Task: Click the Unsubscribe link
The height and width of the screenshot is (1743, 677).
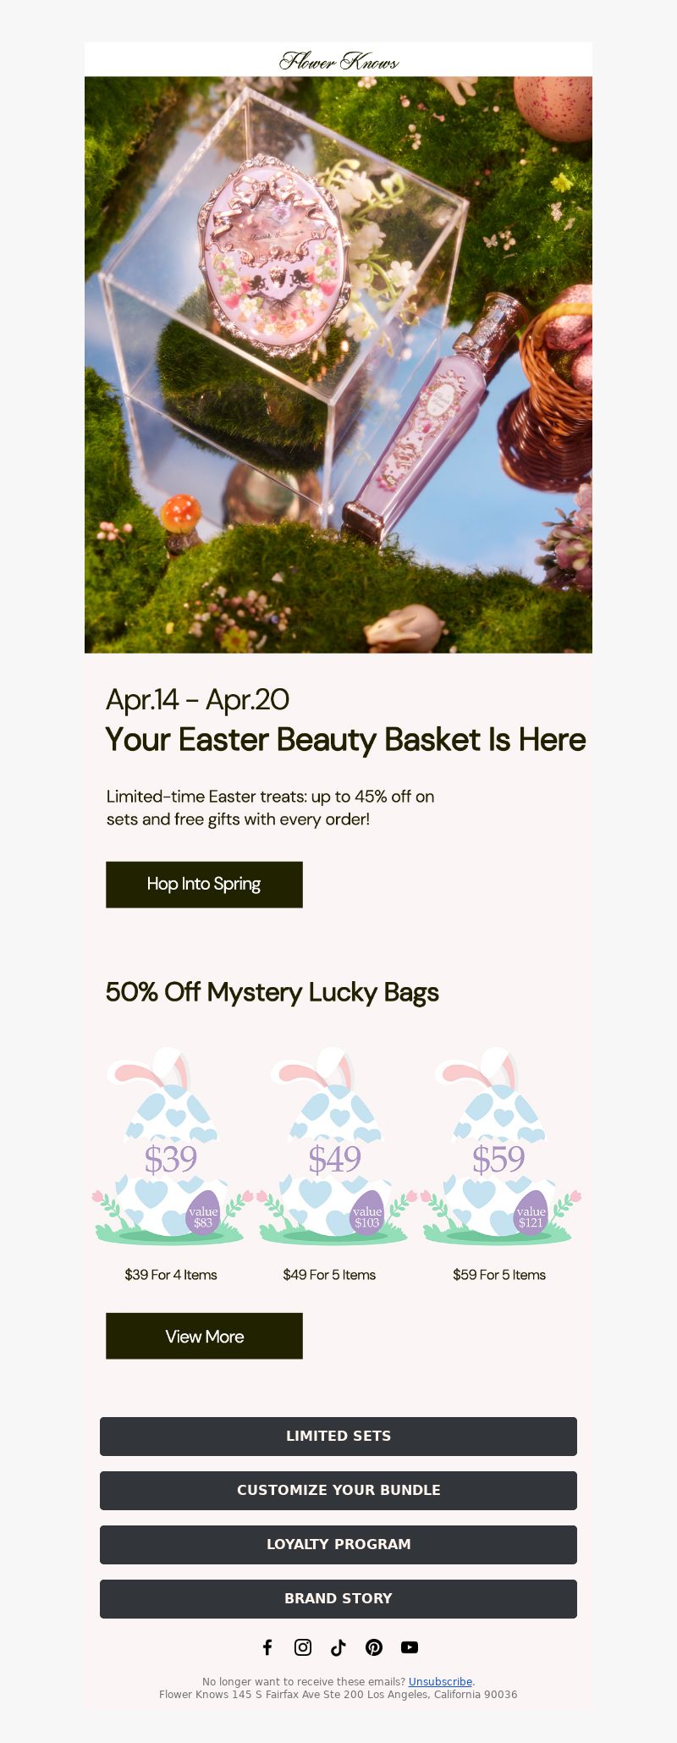Action: pyautogui.click(x=440, y=1682)
